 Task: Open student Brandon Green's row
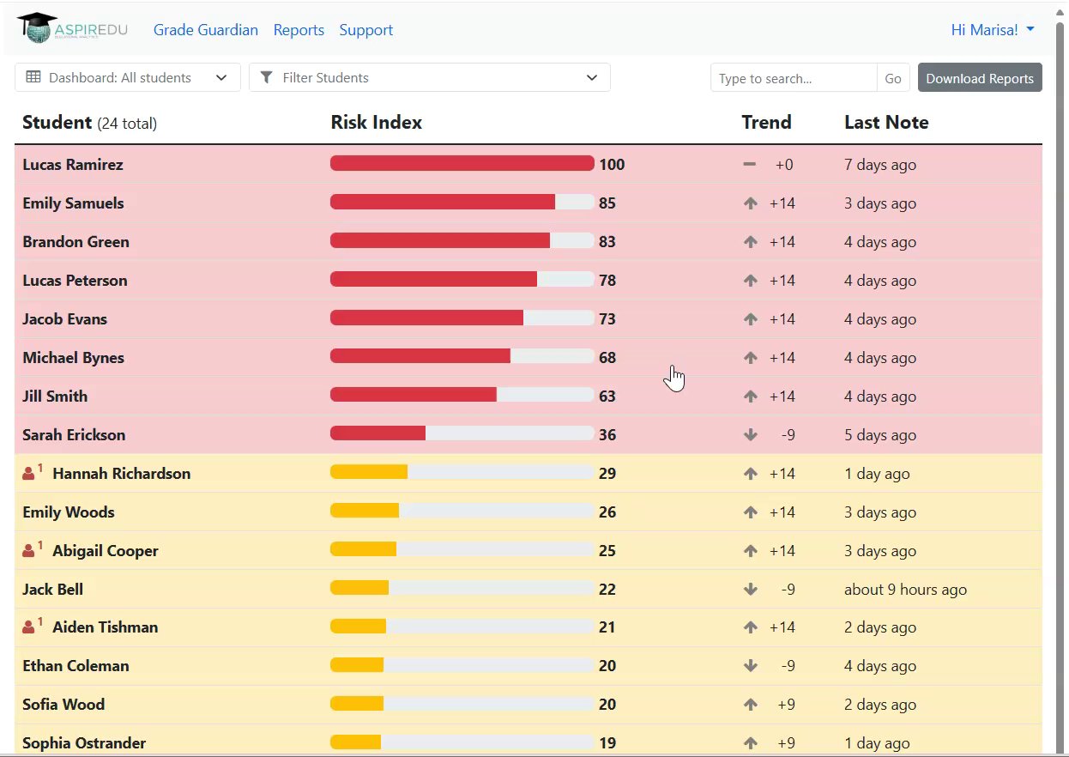coord(528,242)
